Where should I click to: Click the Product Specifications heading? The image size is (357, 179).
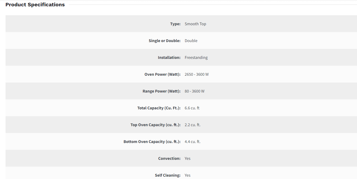(x=35, y=5)
